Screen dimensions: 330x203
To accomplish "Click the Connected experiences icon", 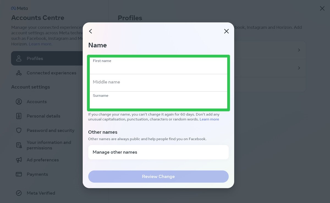I will tap(19, 73).
